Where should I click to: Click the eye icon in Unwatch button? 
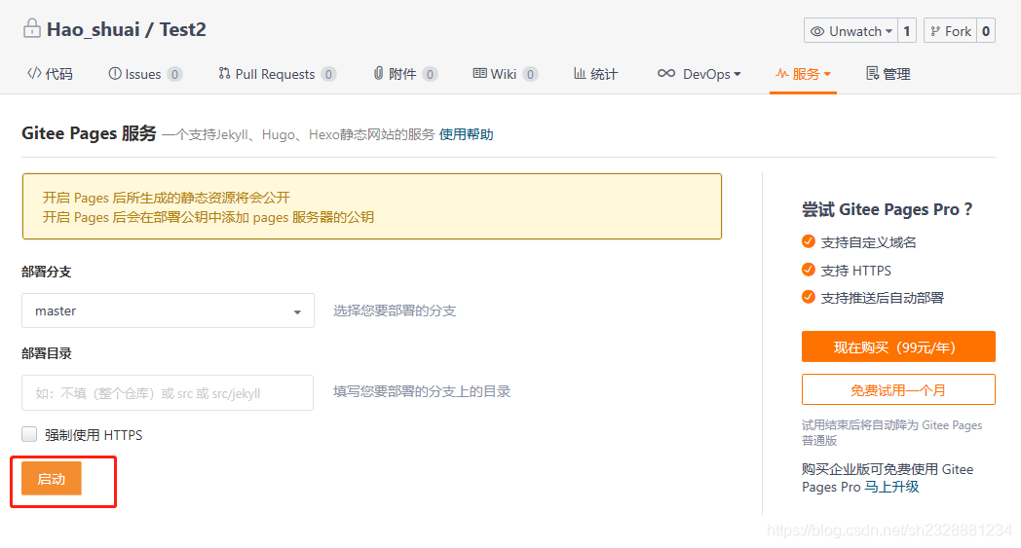click(x=817, y=31)
